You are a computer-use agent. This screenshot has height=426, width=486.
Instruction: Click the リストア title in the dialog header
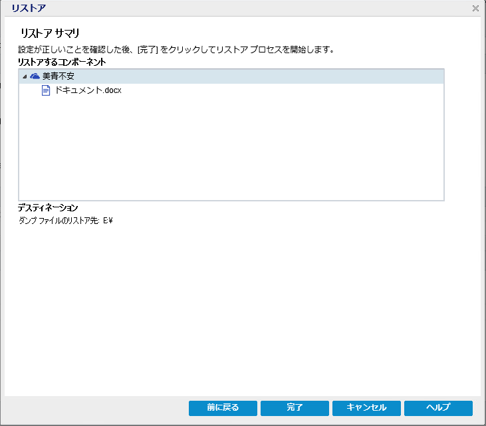point(29,8)
